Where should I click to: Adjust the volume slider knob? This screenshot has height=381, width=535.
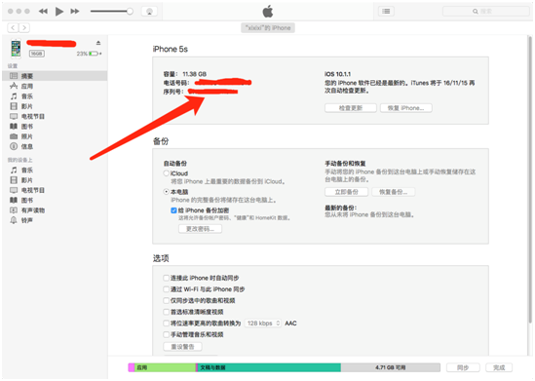(x=130, y=12)
